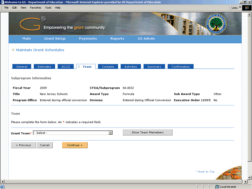Click the horizontal scrollbar thumb

[x=123, y=182]
